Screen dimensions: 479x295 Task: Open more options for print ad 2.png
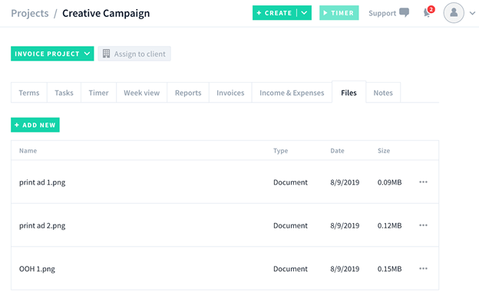[423, 225]
